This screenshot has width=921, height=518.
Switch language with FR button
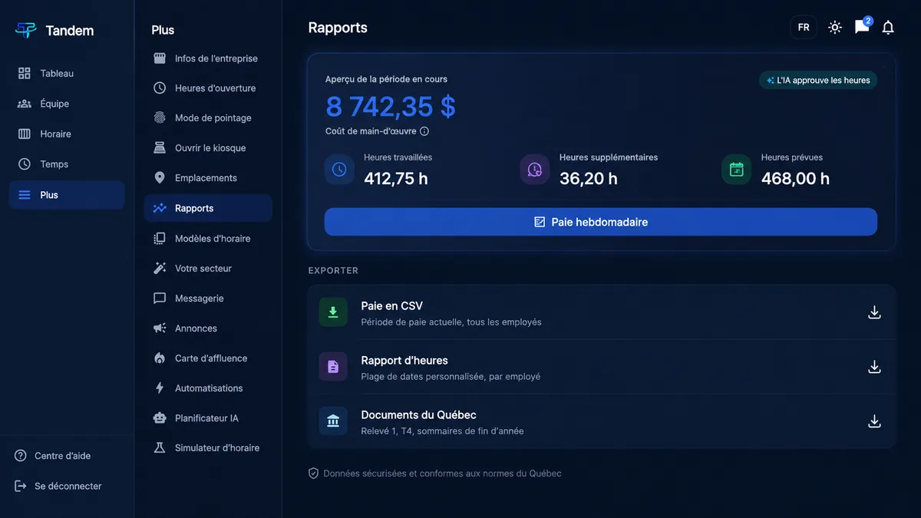[804, 28]
